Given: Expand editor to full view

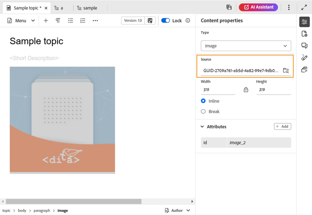Looking at the screenshot, I should pos(304,7).
